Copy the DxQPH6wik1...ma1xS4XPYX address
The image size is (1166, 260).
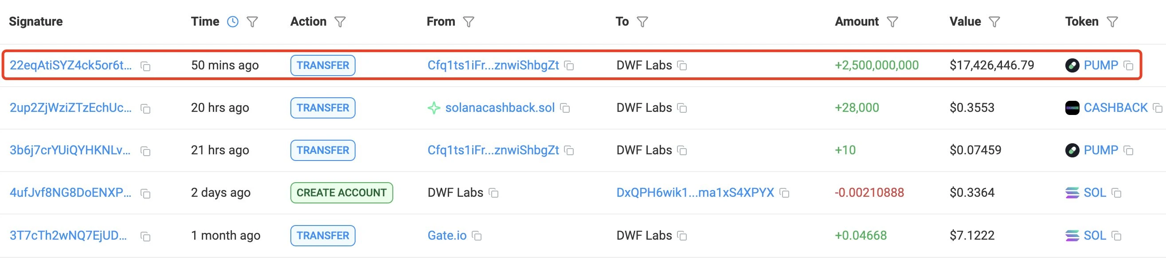784,193
